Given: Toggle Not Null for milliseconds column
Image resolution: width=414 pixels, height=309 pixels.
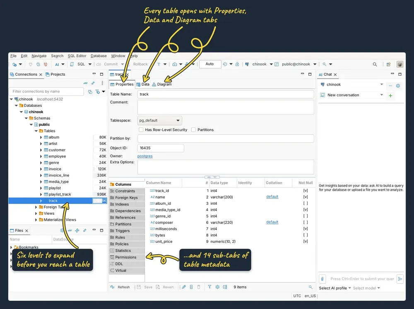Looking at the screenshot, I should 306,228.
